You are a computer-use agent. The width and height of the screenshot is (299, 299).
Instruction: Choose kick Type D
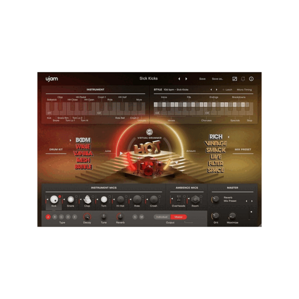click(x=68, y=217)
